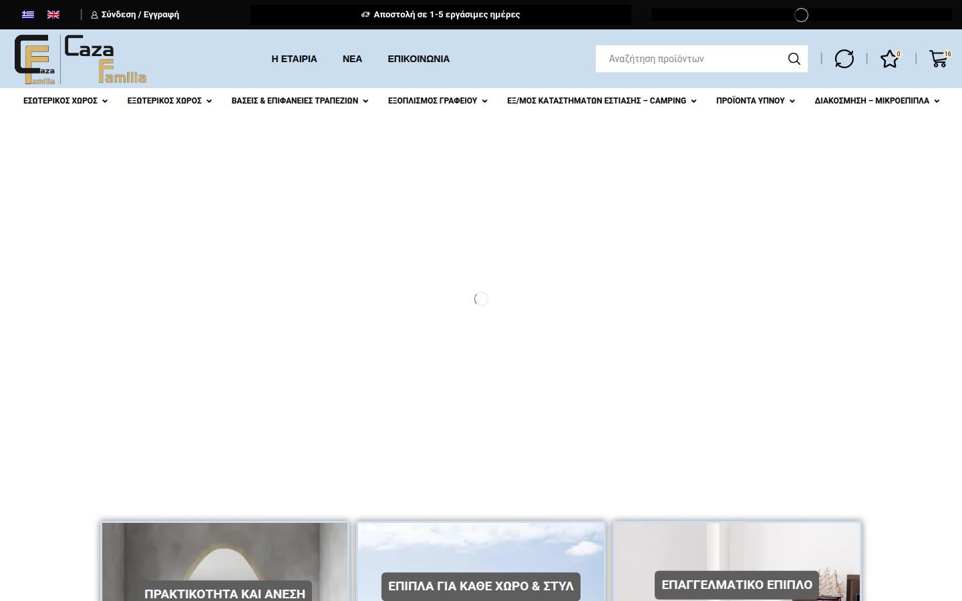Expand the ΕΣΩΤΕΡΙΚΟΣ ΧΩΡΟΣ menu
The width and height of the screenshot is (962, 601).
[65, 101]
